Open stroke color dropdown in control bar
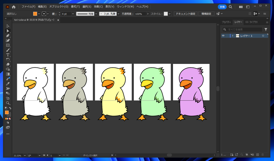274x161 pixels. coord(48,14)
